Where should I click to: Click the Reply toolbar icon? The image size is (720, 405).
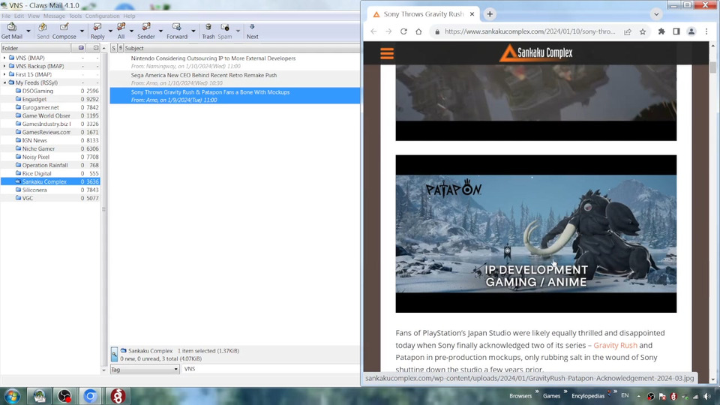[97, 31]
